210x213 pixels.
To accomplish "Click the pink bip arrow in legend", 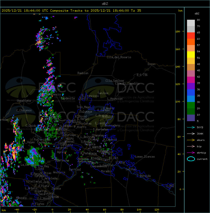I will [191, 146].
